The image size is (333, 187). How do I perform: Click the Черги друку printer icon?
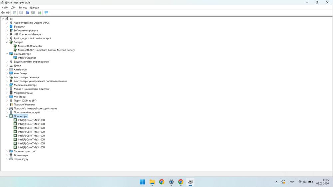(11, 159)
